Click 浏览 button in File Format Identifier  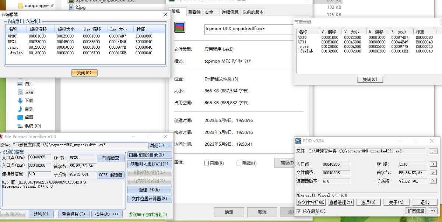tap(160, 145)
